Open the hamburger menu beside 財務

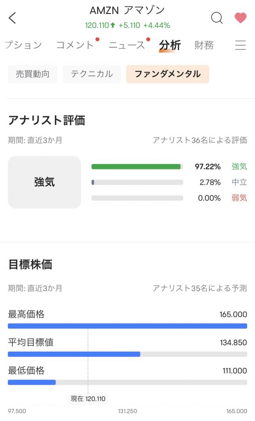240,46
